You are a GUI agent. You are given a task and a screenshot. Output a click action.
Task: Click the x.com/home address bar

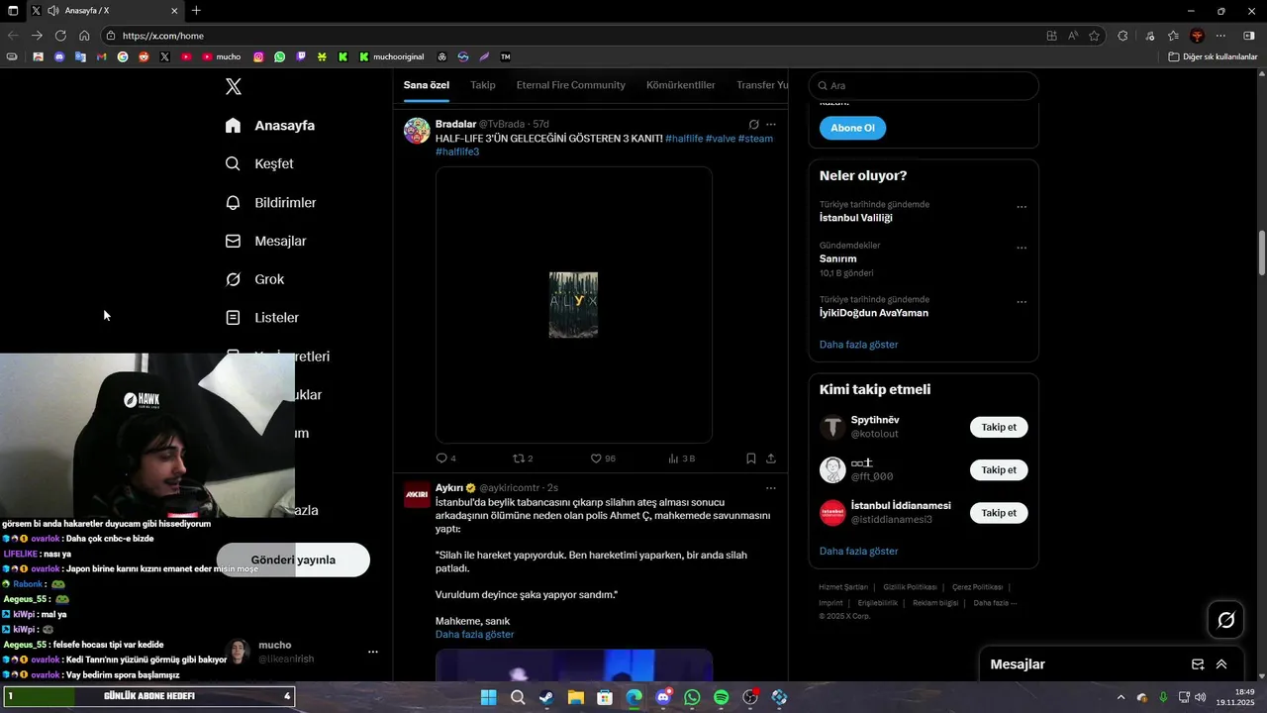pos(574,36)
